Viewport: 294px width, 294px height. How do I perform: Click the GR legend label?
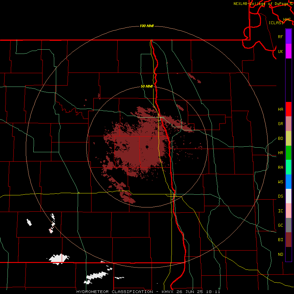pyautogui.click(x=280, y=124)
